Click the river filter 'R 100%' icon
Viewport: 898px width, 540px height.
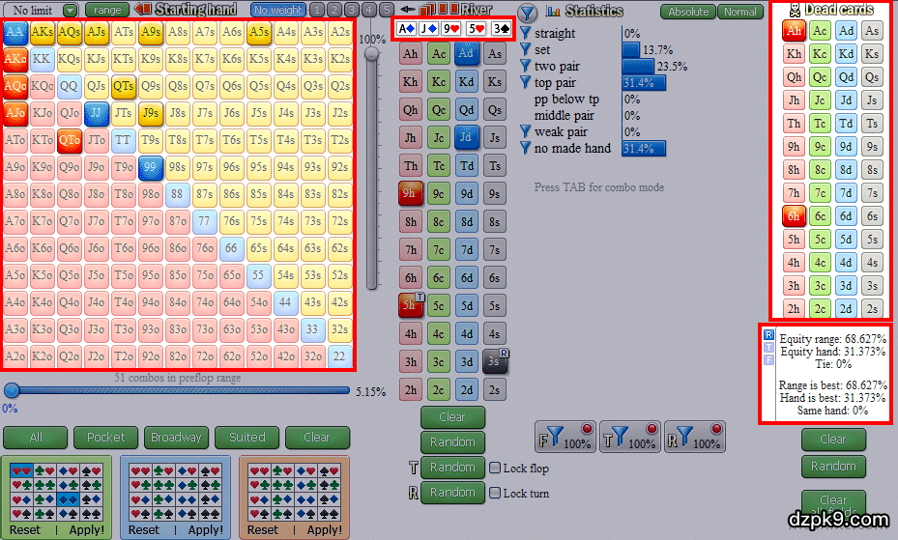point(694,438)
